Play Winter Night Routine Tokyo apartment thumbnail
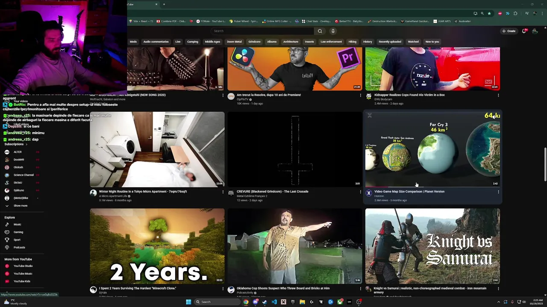Image resolution: width=547 pixels, height=307 pixels. [157, 149]
